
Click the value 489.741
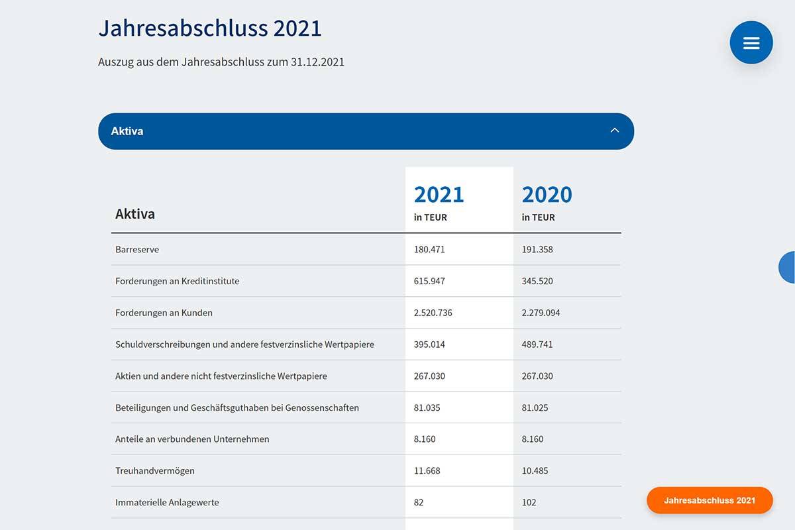[537, 344]
